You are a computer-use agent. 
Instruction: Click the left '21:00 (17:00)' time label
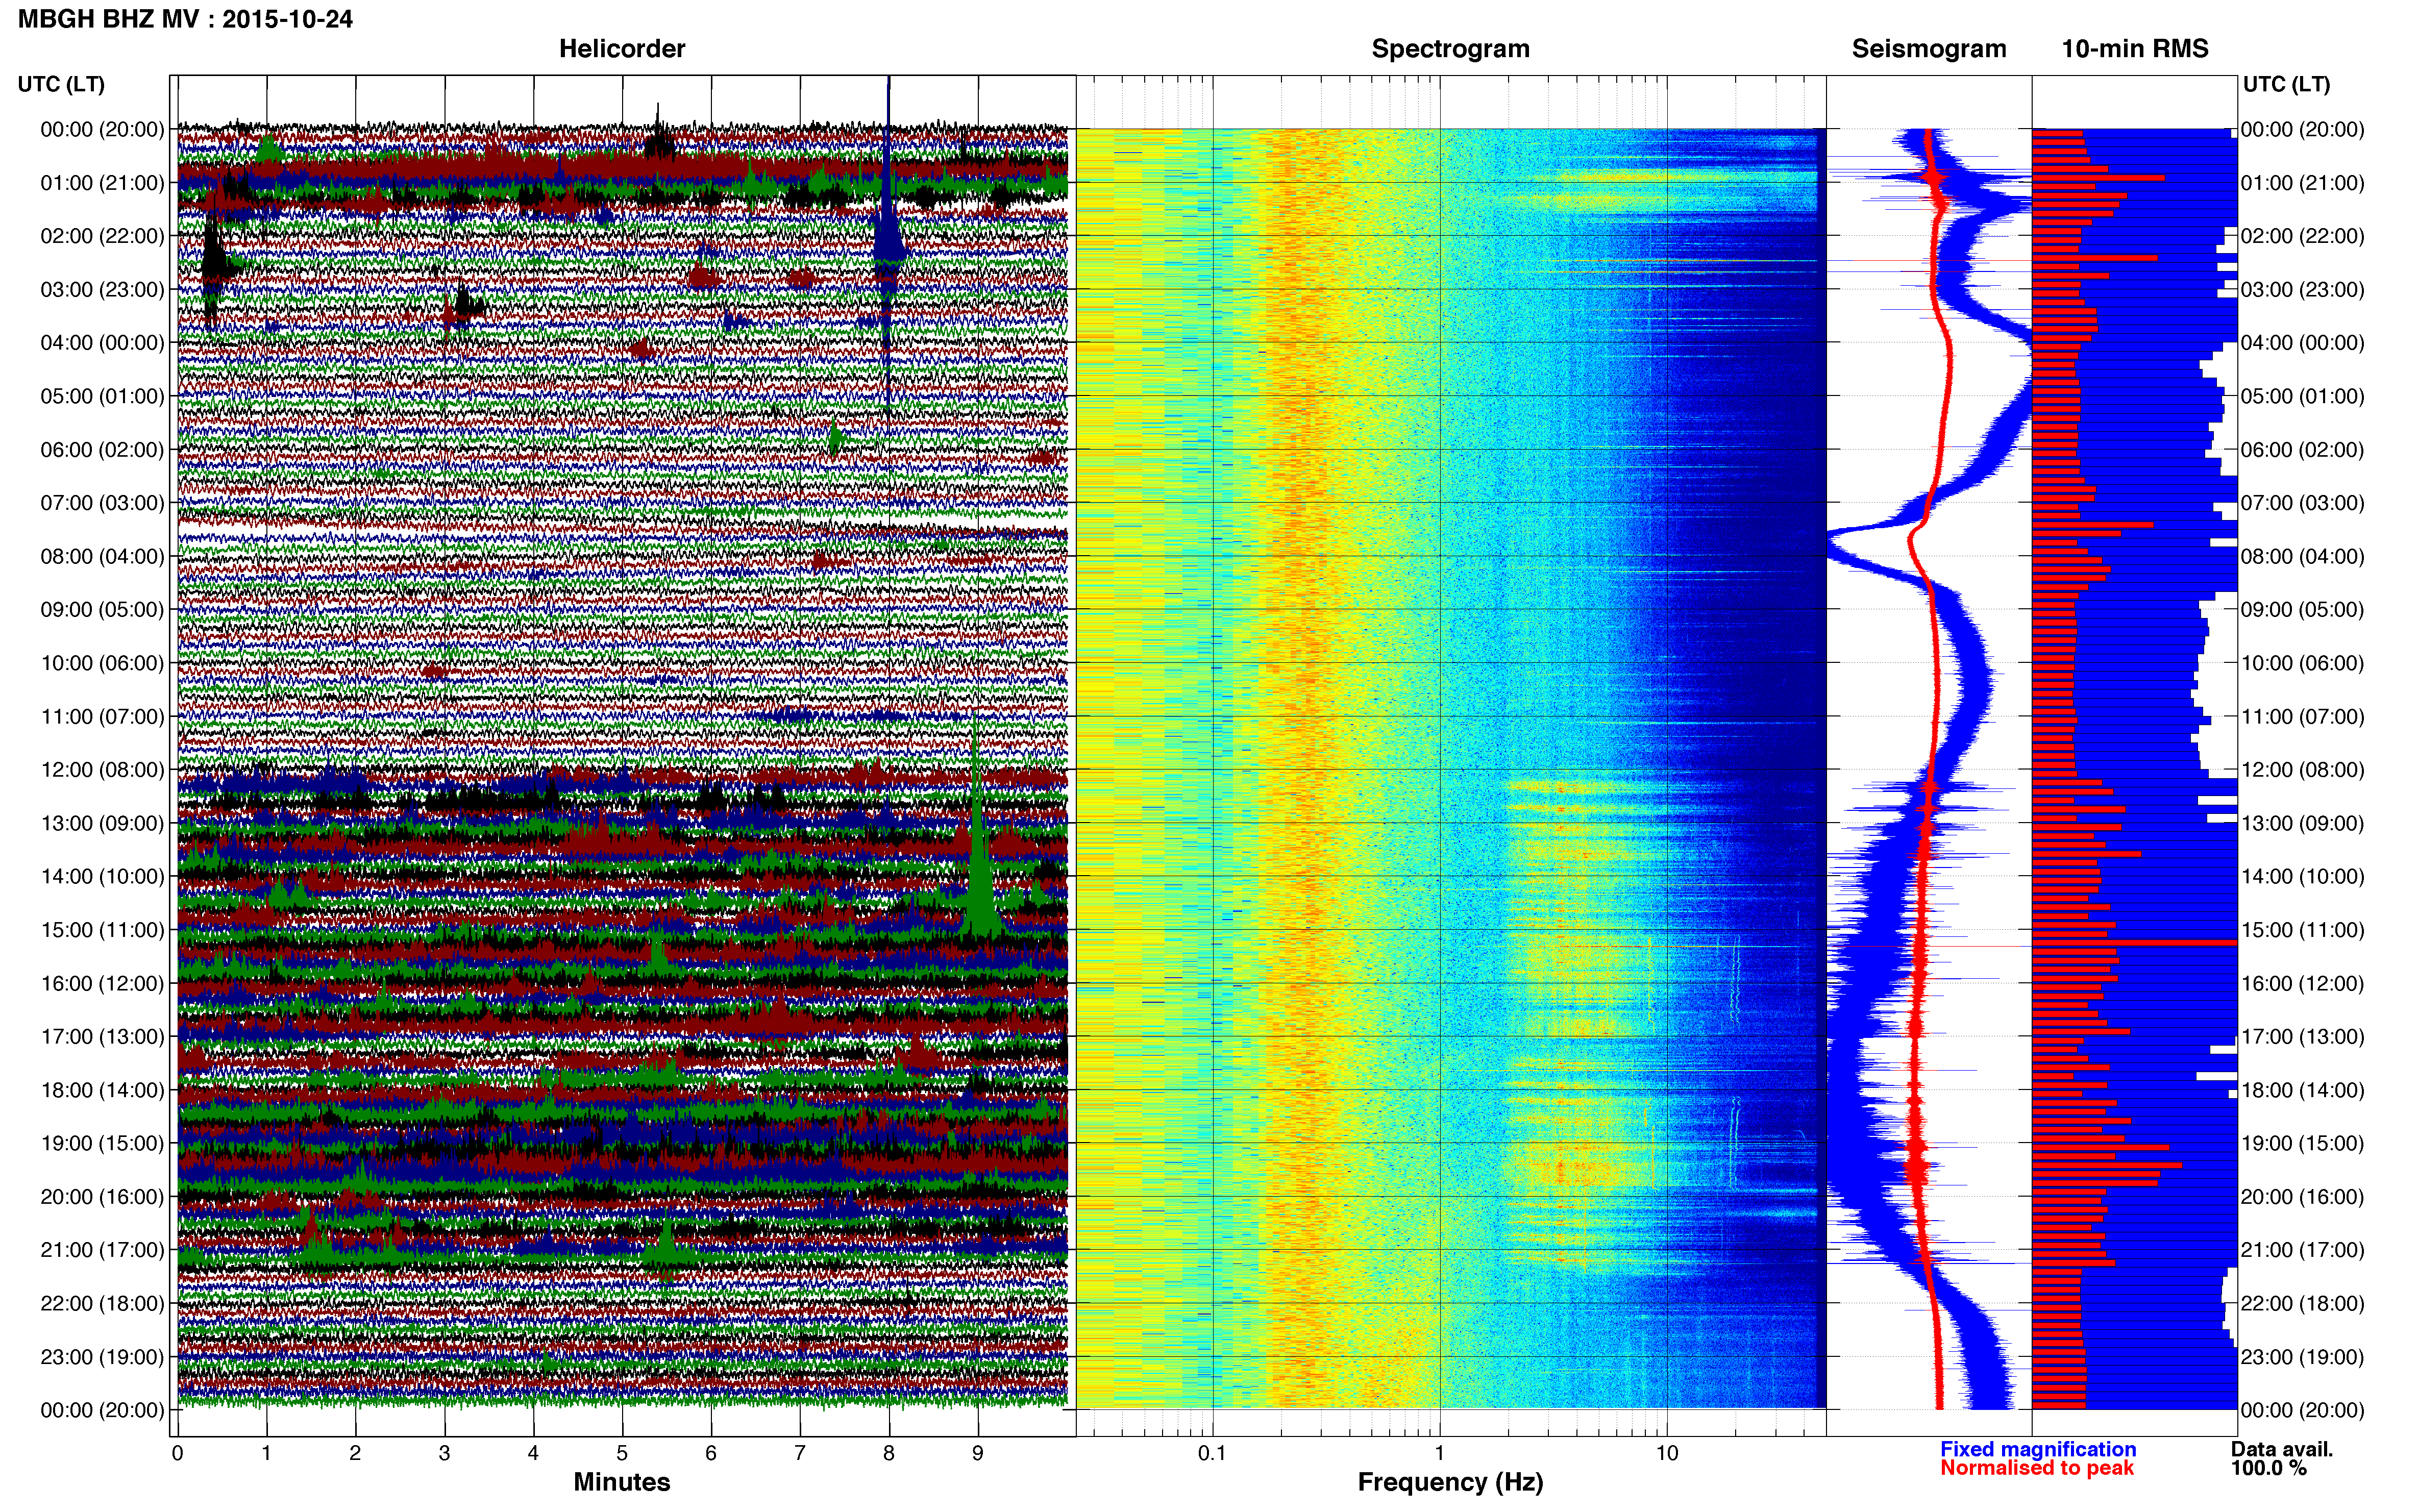coord(102,1250)
